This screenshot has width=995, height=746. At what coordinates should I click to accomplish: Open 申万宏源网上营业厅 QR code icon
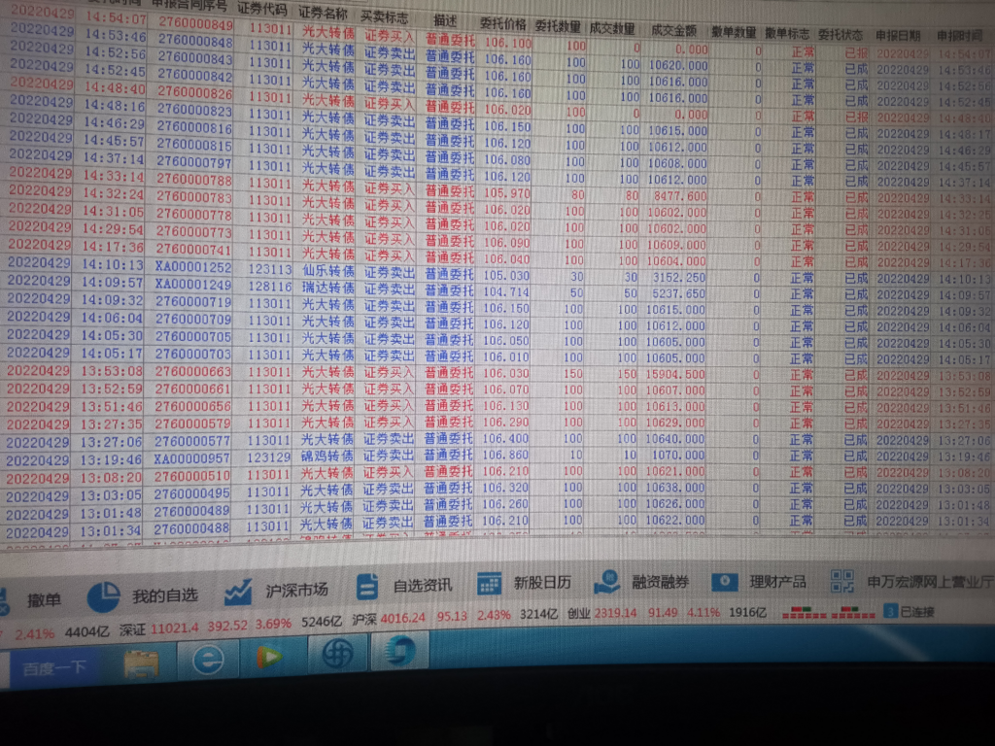[842, 581]
